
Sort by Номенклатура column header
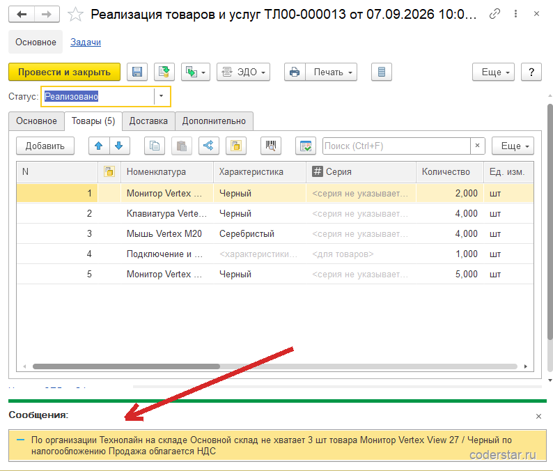167,172
